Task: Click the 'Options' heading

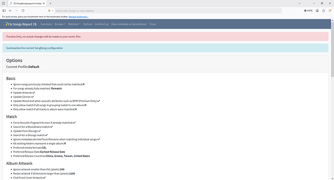Action: click(14, 60)
